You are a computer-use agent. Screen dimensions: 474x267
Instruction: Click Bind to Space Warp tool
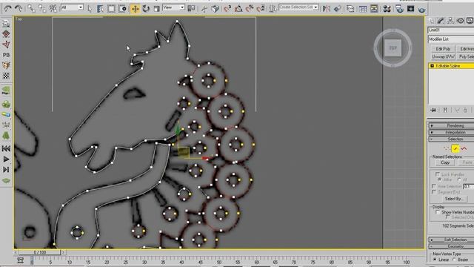[x=53, y=8]
